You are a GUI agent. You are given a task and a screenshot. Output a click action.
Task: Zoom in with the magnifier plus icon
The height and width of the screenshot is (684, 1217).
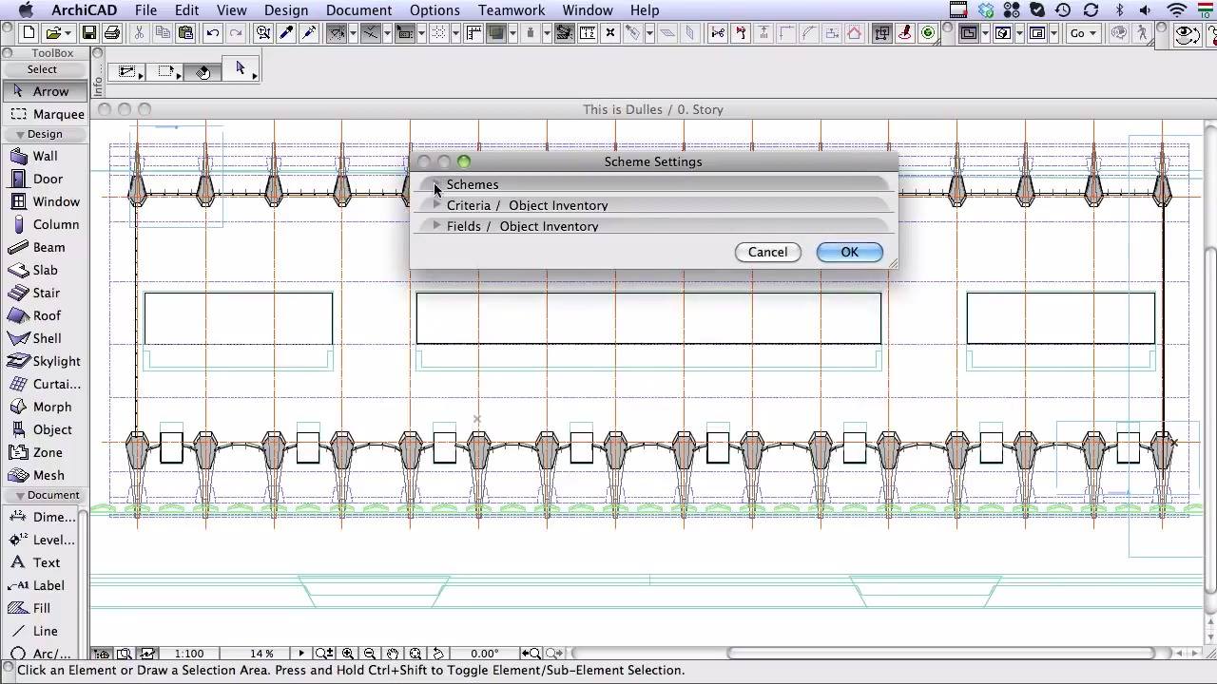[348, 654]
